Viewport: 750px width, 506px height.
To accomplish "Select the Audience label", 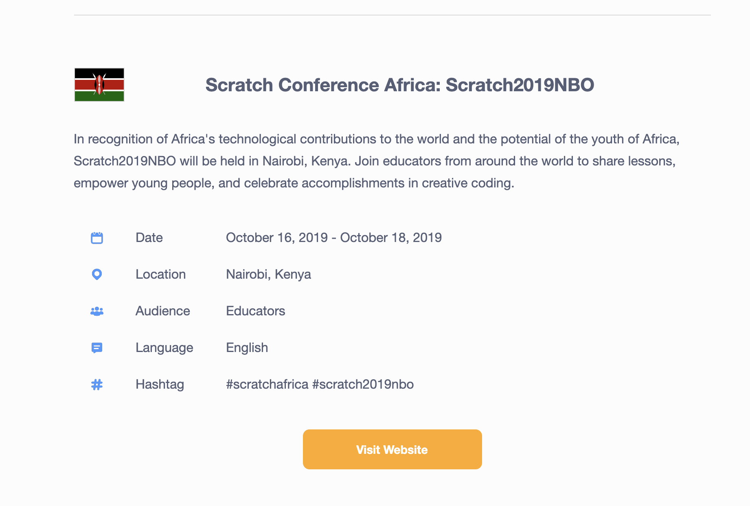I will pos(162,311).
